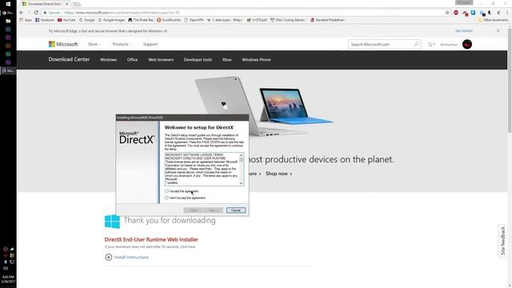Image resolution: width=512 pixels, height=288 pixels.
Task: Open the Products dropdown menu
Action: 122,44
